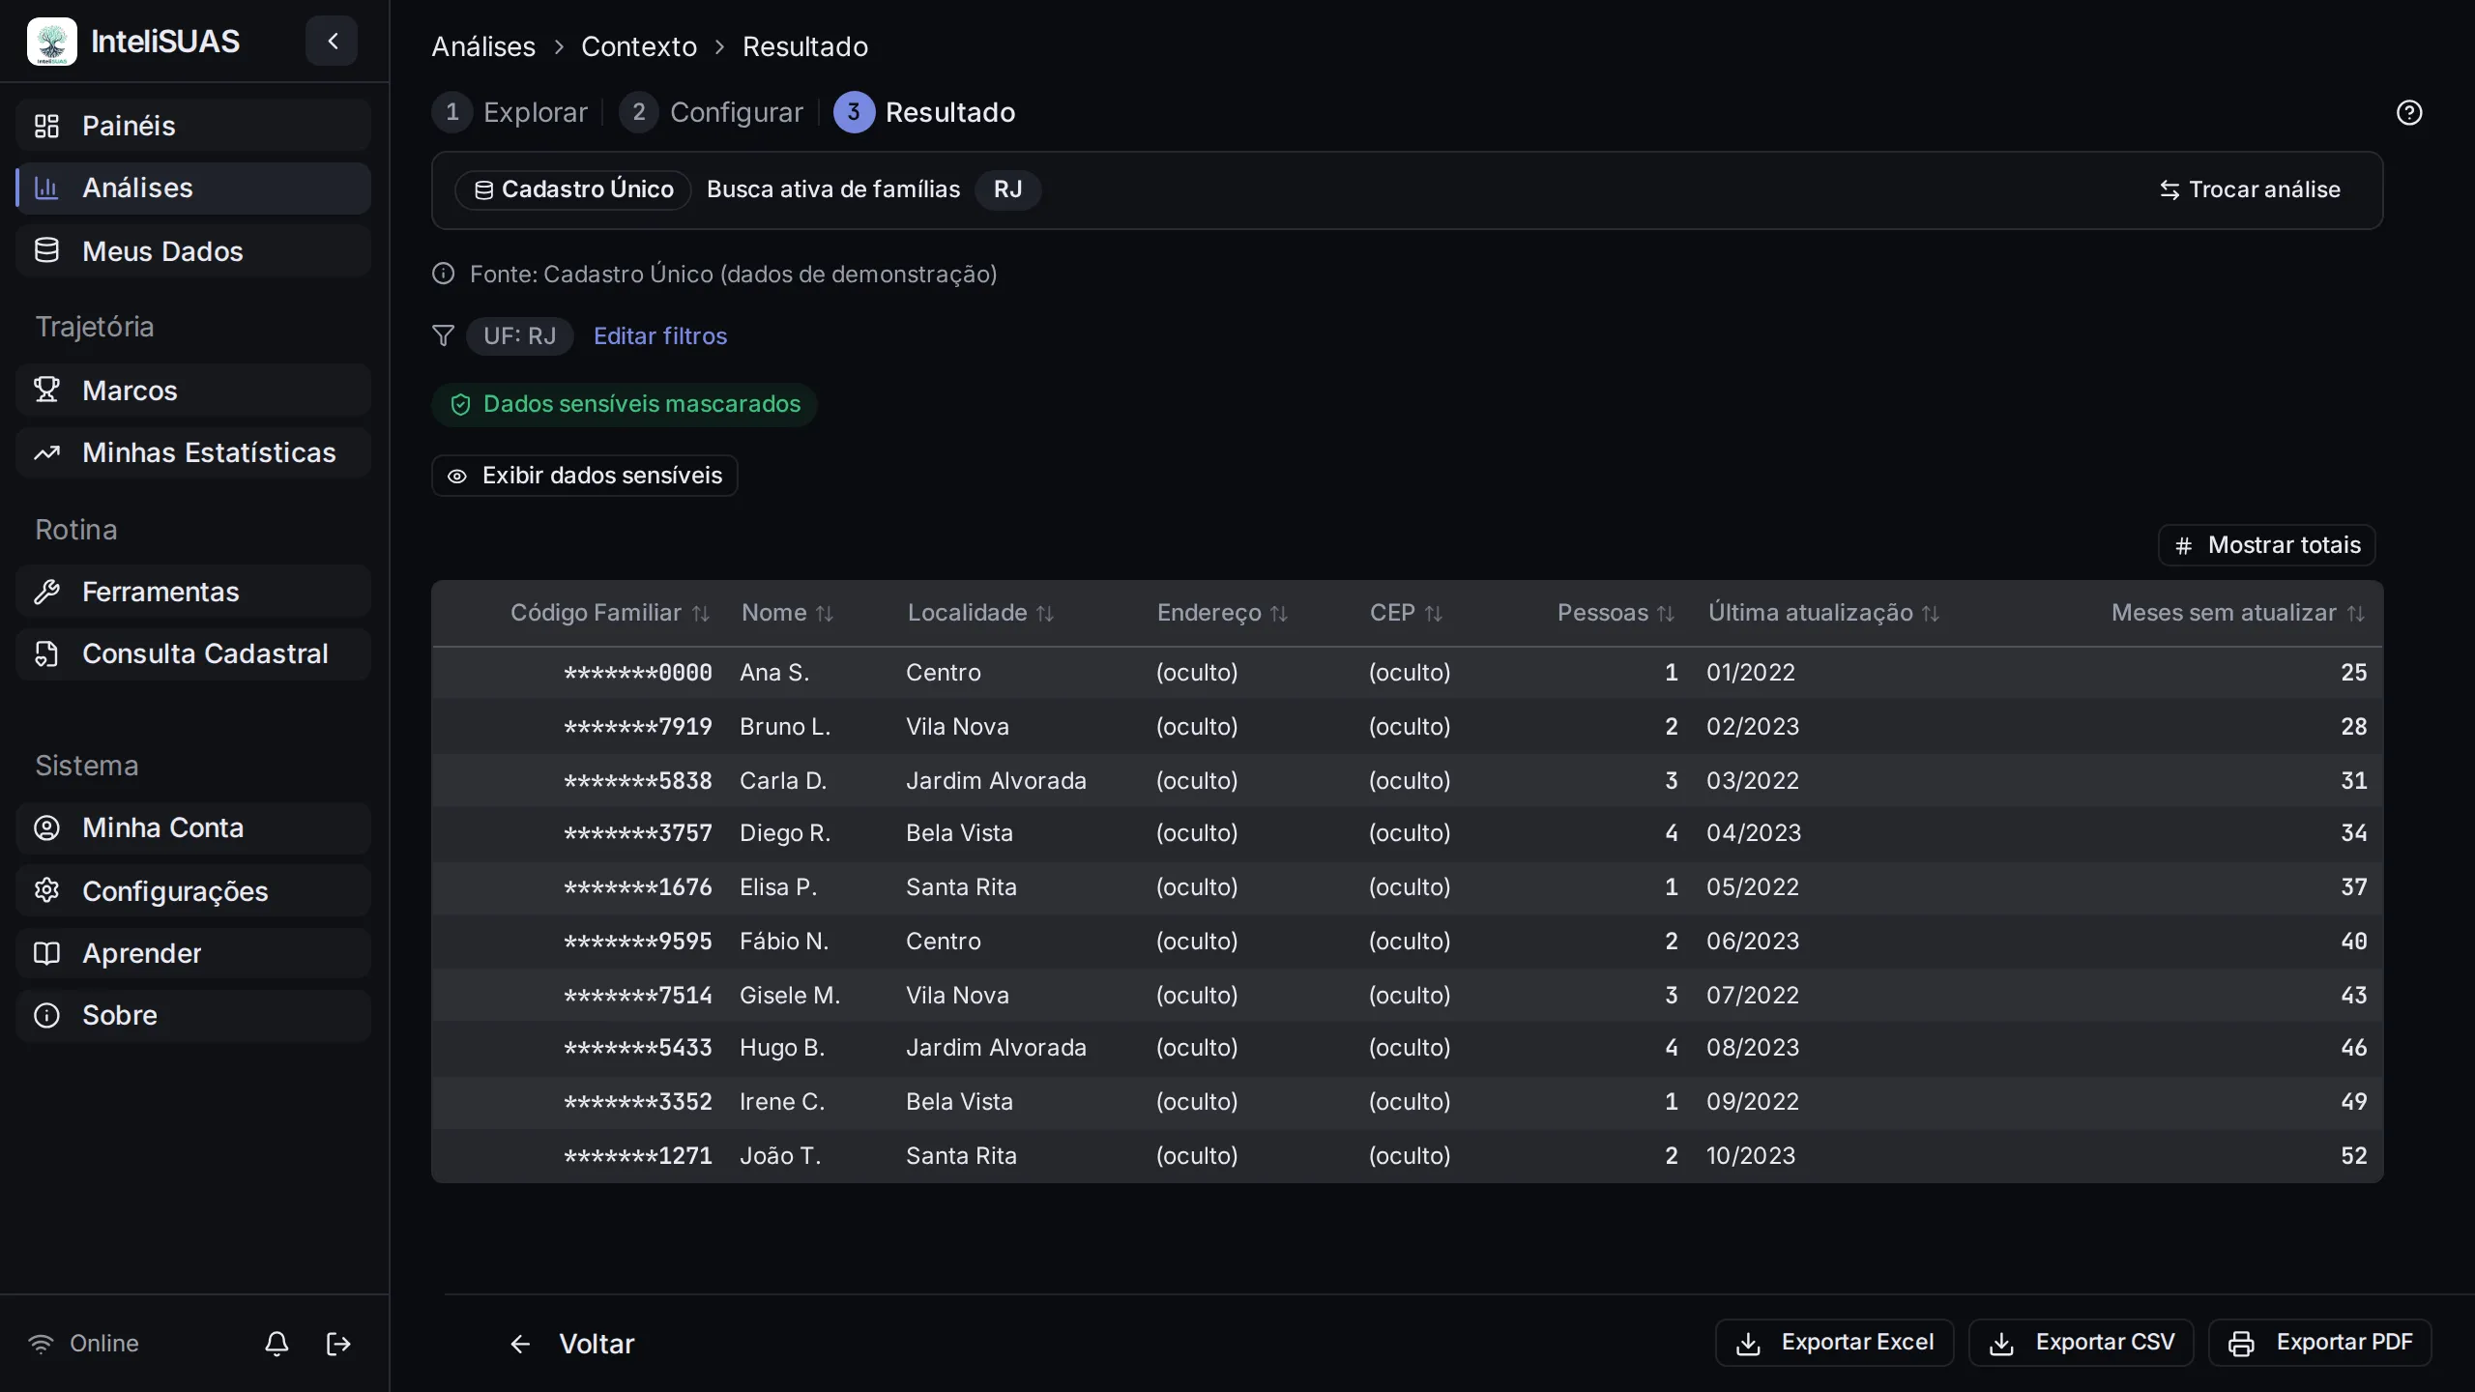Click the Voltar button

572,1344
